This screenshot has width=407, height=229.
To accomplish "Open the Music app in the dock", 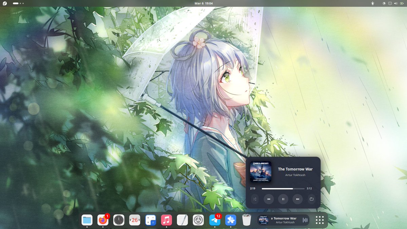I will (167, 220).
